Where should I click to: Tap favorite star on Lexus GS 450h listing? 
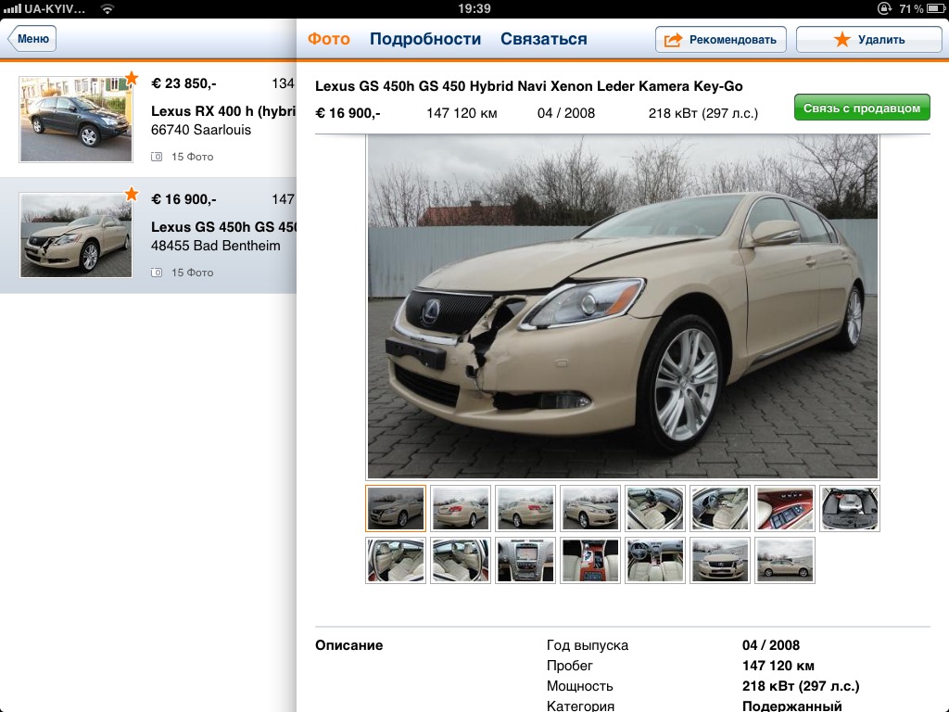(x=132, y=194)
